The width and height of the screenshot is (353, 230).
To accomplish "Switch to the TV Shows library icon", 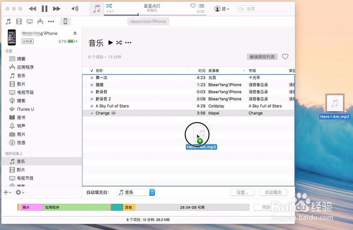I will [30, 22].
